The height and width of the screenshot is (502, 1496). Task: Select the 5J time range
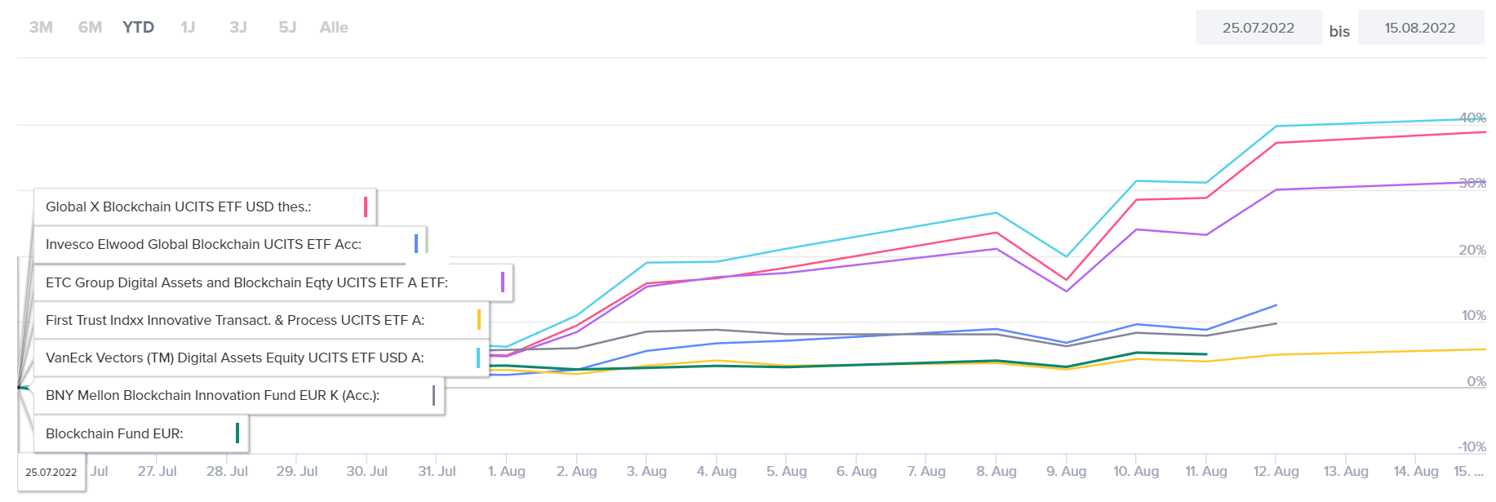pyautogui.click(x=287, y=28)
